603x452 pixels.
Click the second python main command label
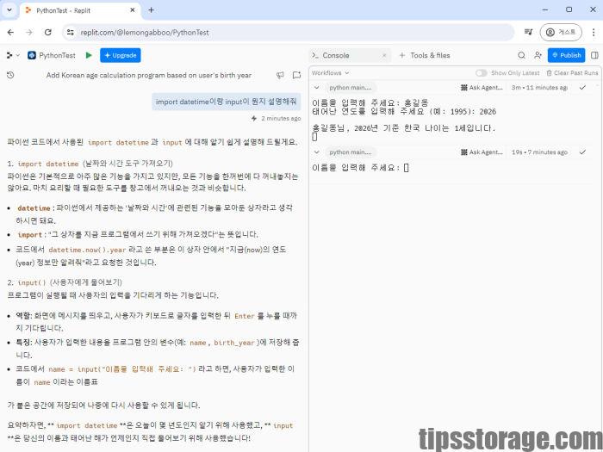pyautogui.click(x=351, y=152)
